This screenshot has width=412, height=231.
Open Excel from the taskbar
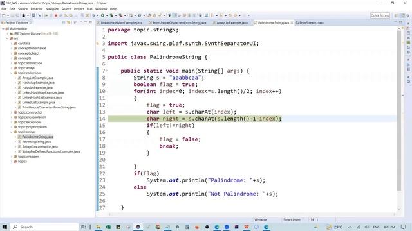[x=108, y=227]
